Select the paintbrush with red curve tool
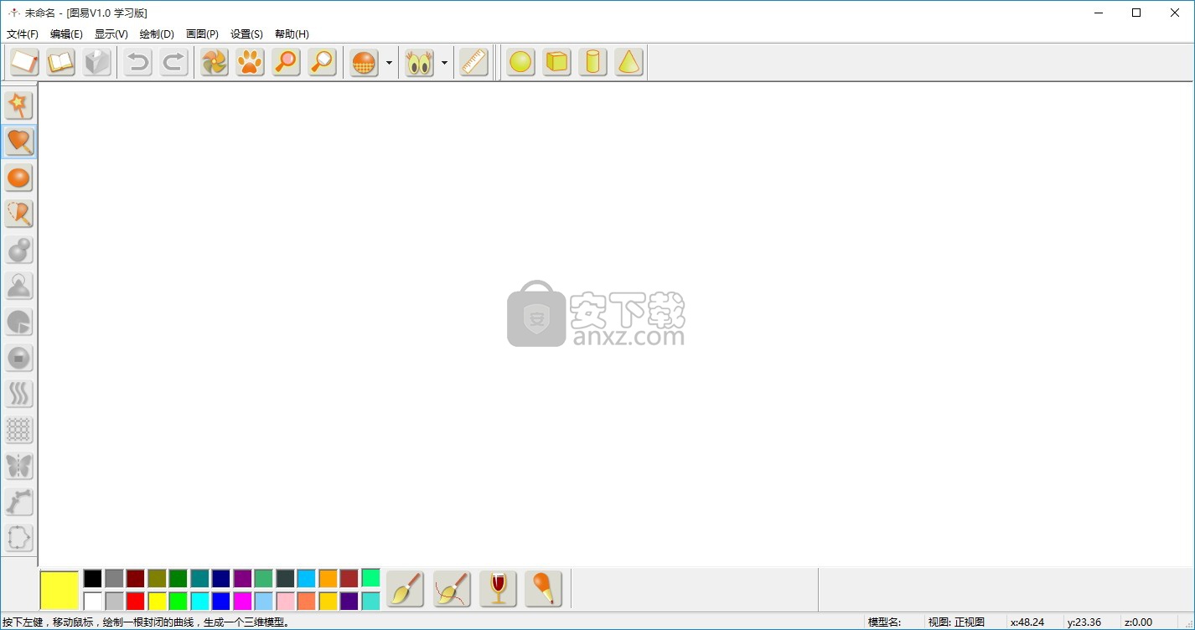The height and width of the screenshot is (630, 1195). pyautogui.click(x=452, y=589)
